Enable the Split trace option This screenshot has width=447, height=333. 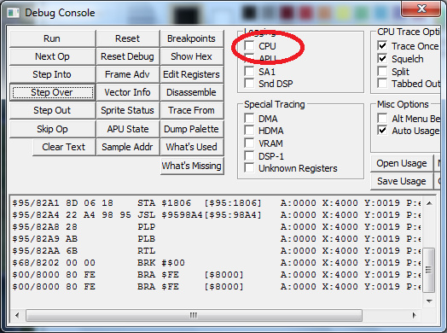click(x=382, y=71)
